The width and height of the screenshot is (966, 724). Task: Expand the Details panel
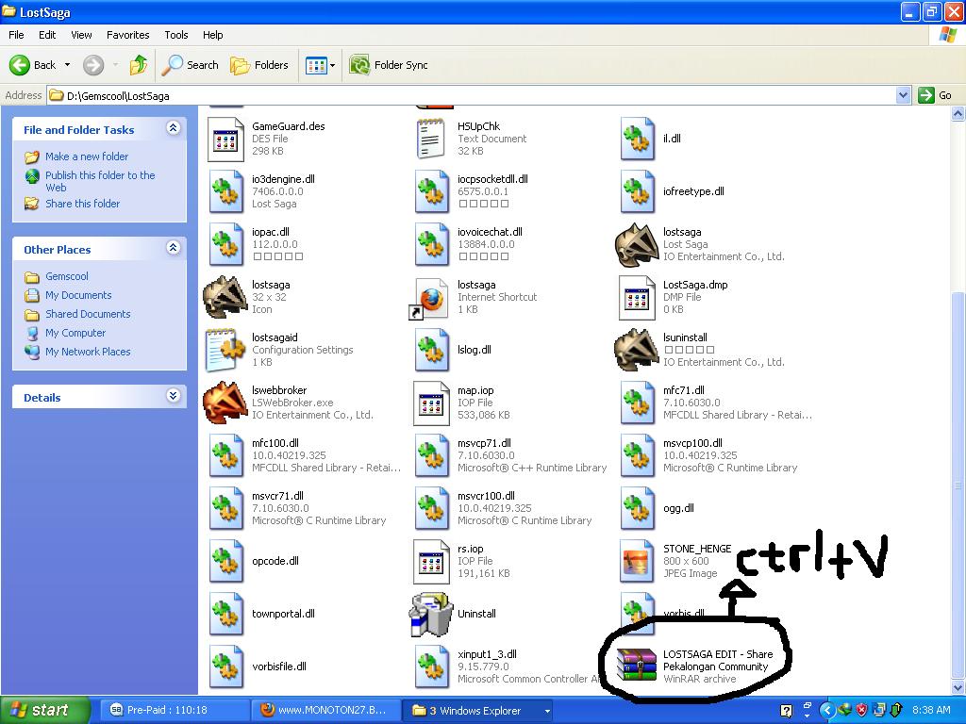click(x=174, y=396)
